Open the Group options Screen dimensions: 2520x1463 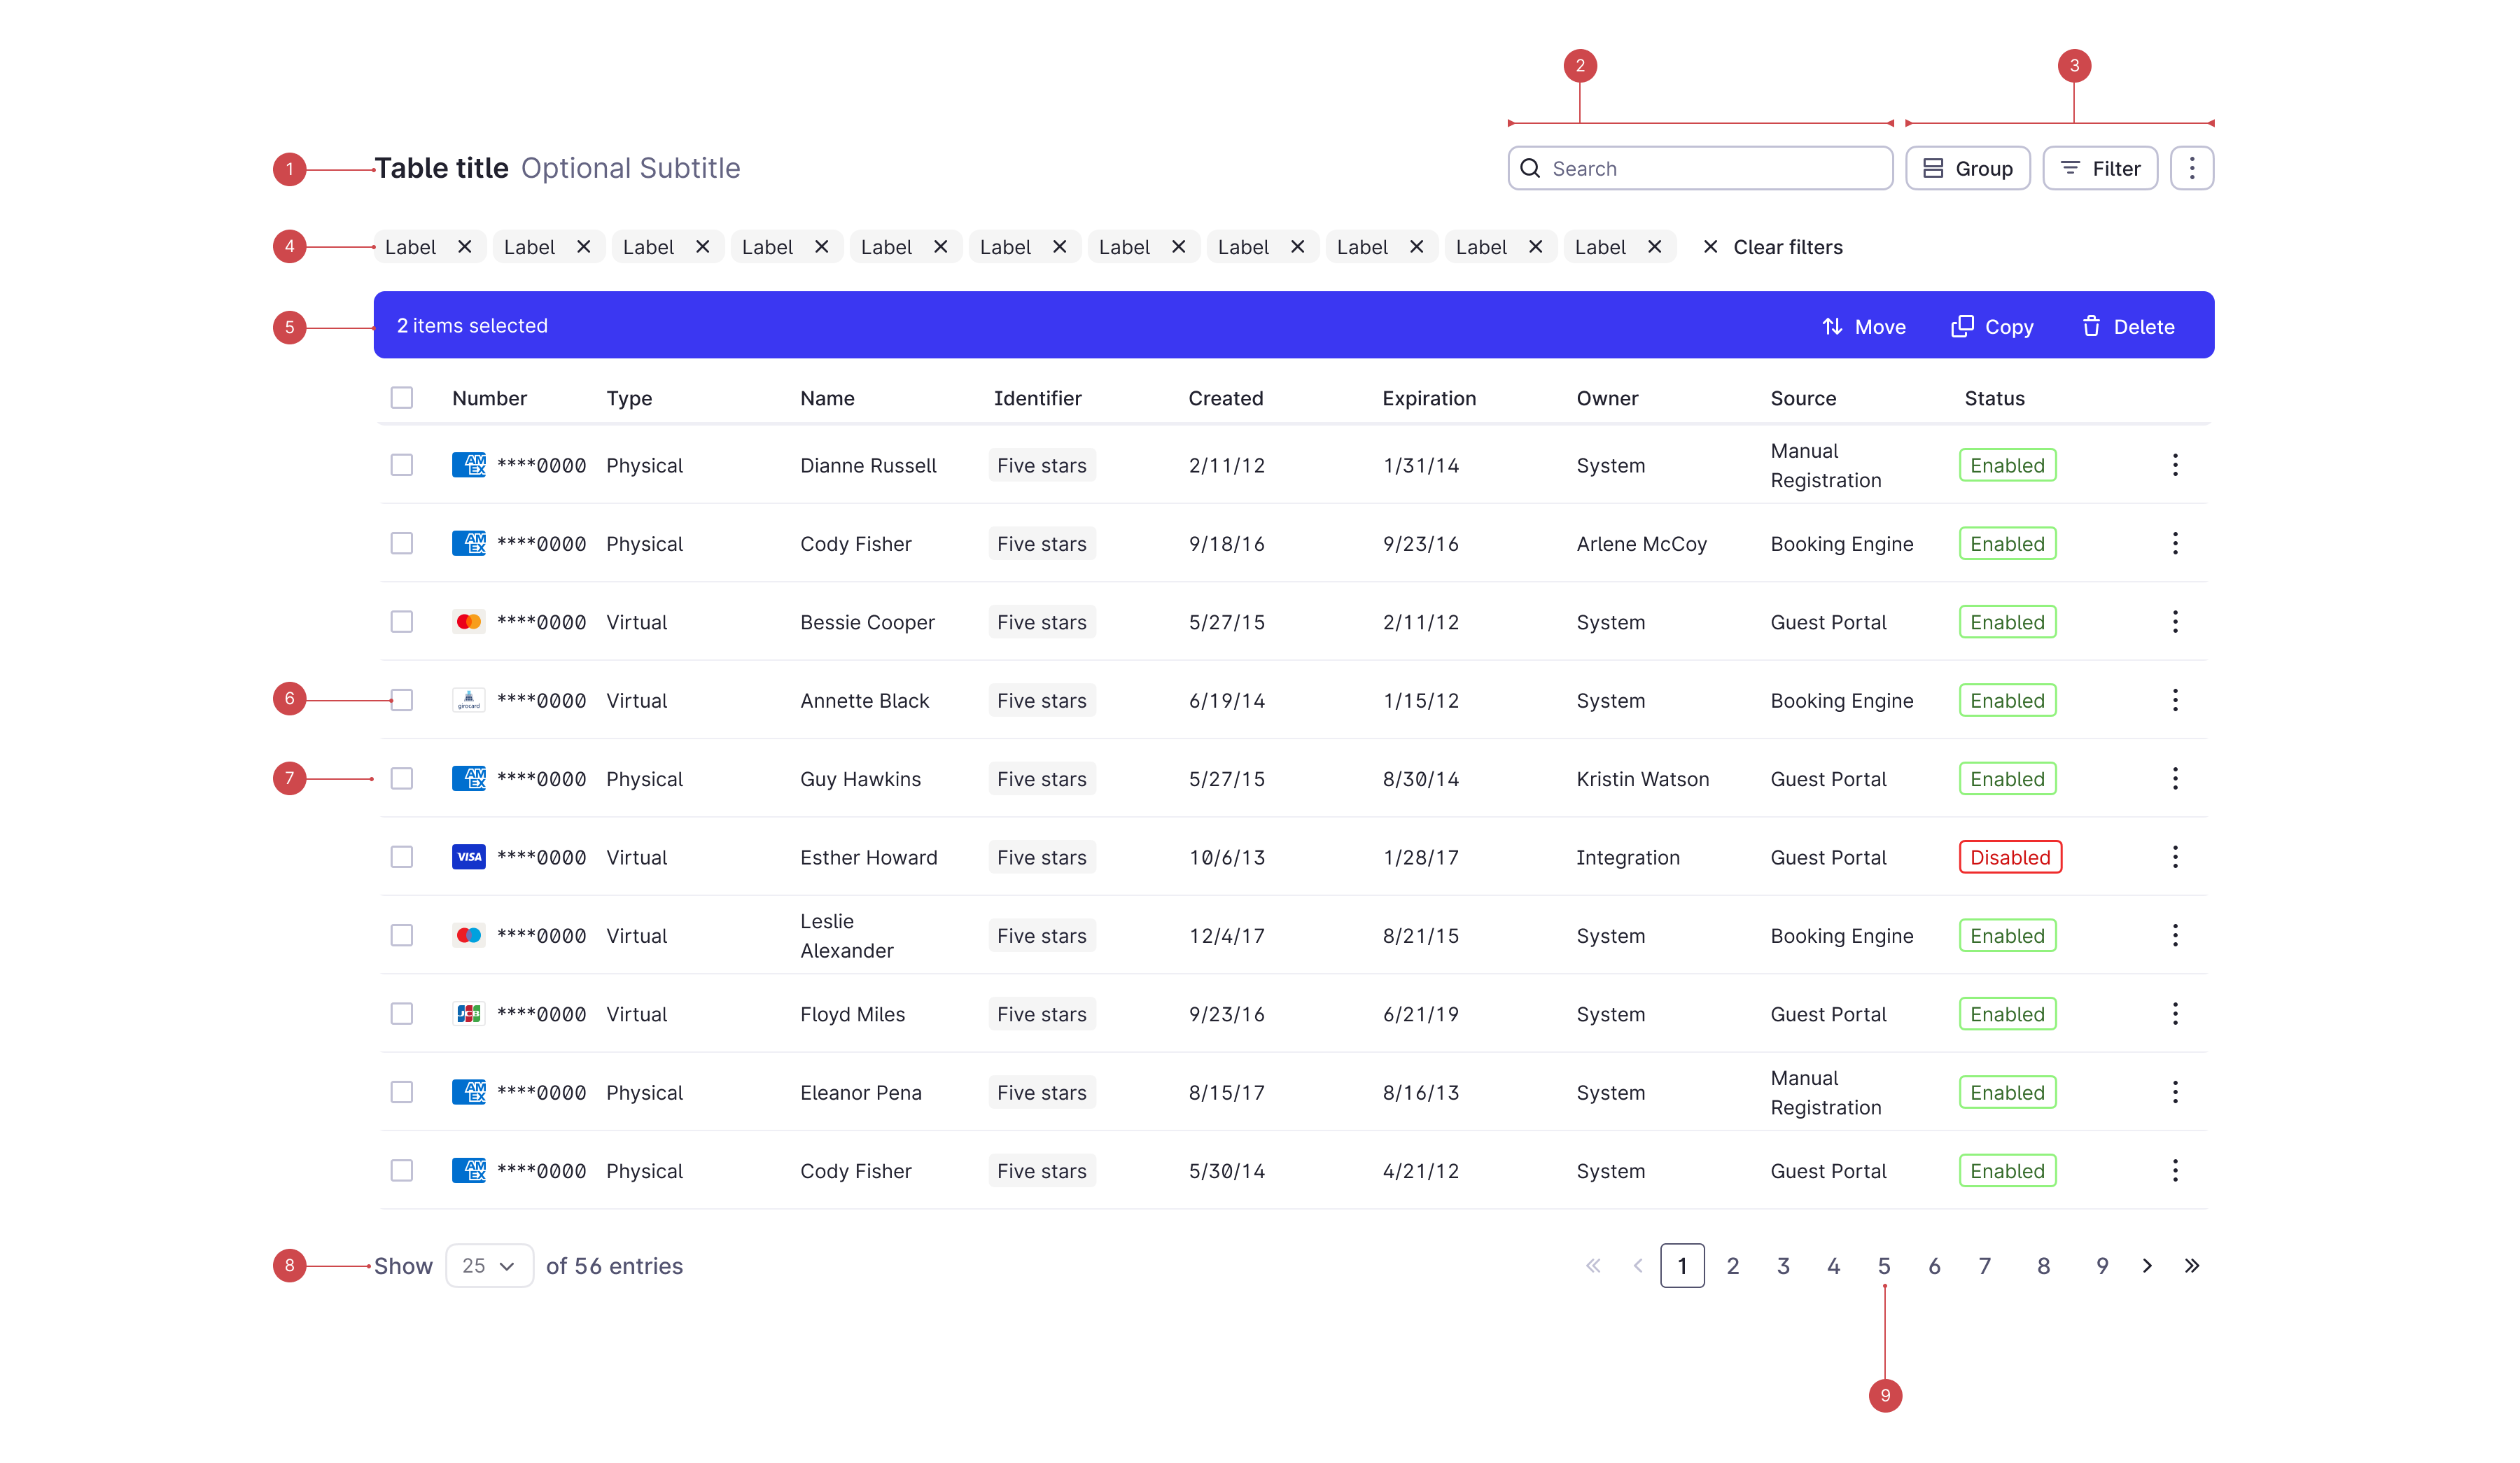tap(1967, 168)
